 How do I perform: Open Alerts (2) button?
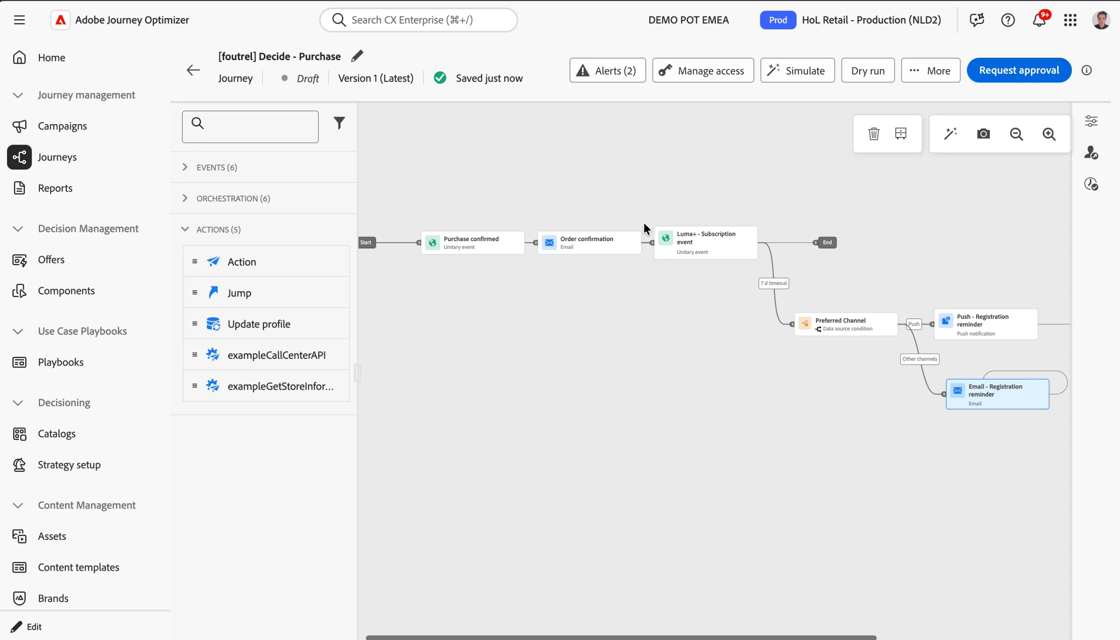click(607, 70)
